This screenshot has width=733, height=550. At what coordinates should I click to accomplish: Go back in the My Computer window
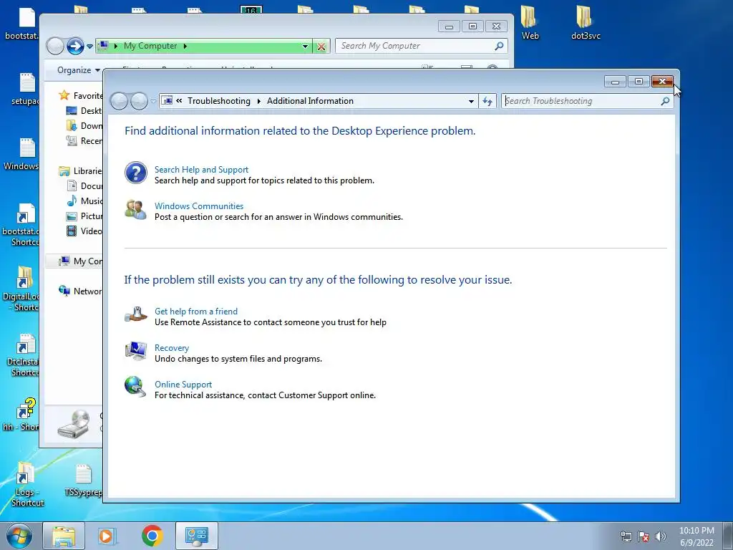coord(55,46)
